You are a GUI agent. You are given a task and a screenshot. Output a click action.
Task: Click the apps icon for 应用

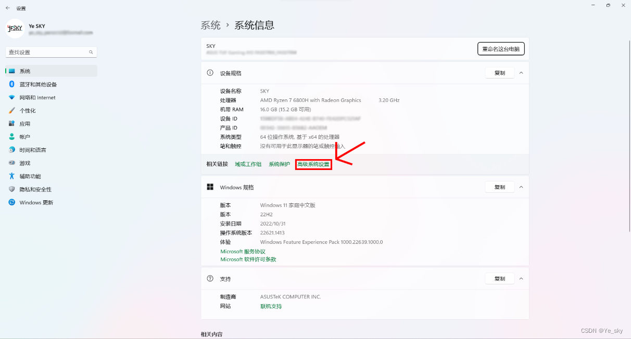pos(11,124)
